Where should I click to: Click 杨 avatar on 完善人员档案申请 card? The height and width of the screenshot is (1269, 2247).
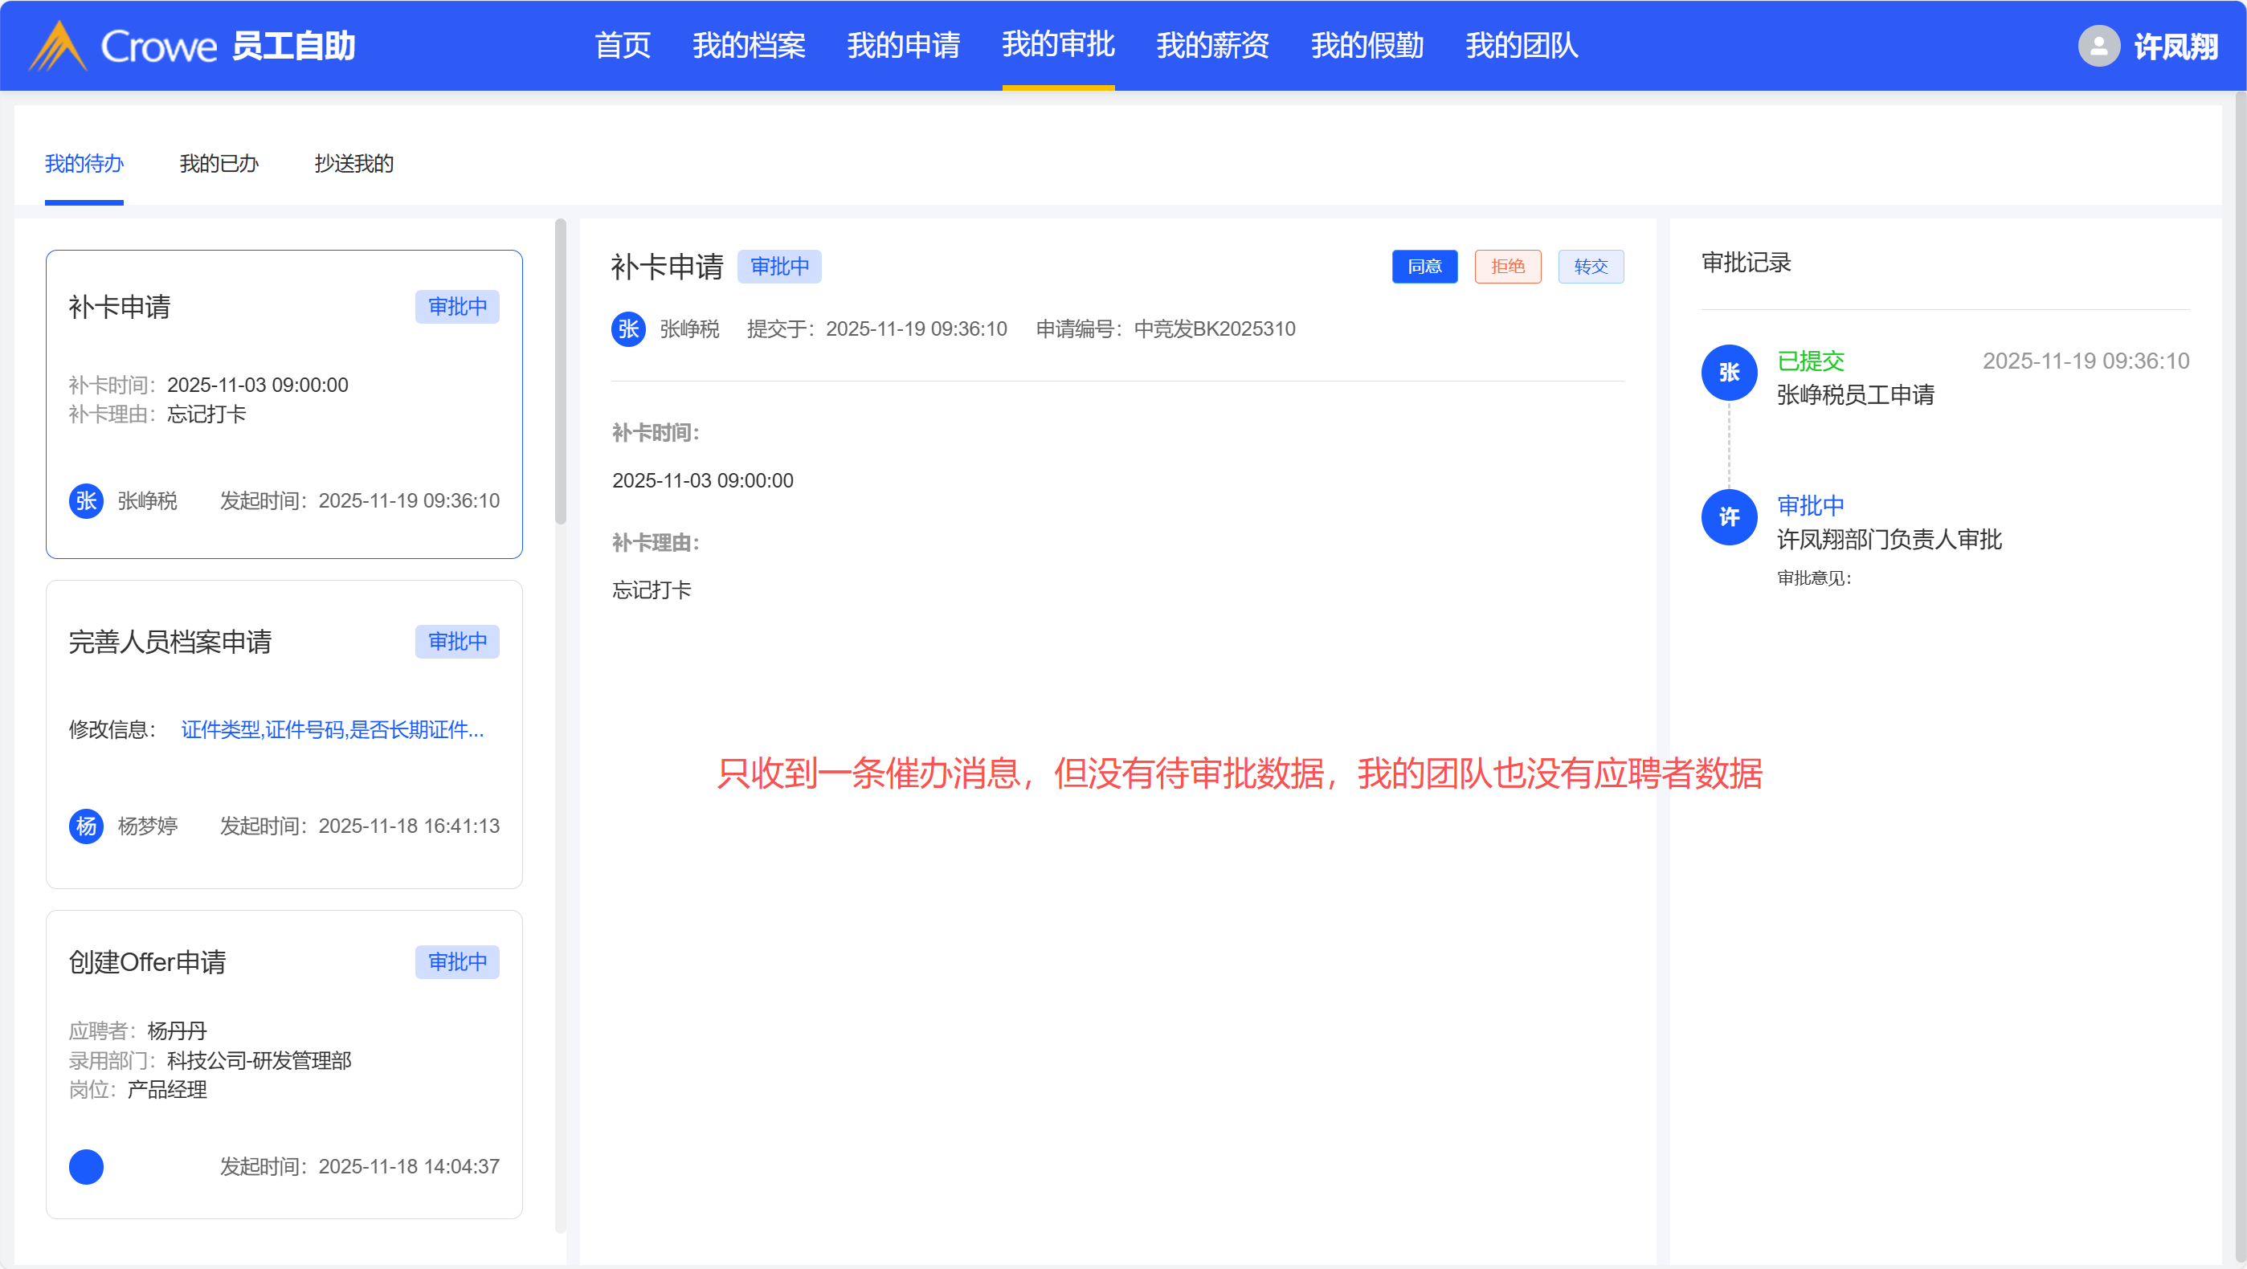pyautogui.click(x=85, y=825)
